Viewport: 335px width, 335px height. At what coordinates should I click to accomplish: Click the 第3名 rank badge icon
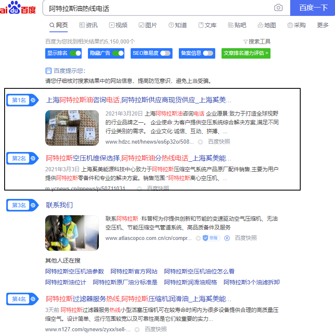(23, 205)
